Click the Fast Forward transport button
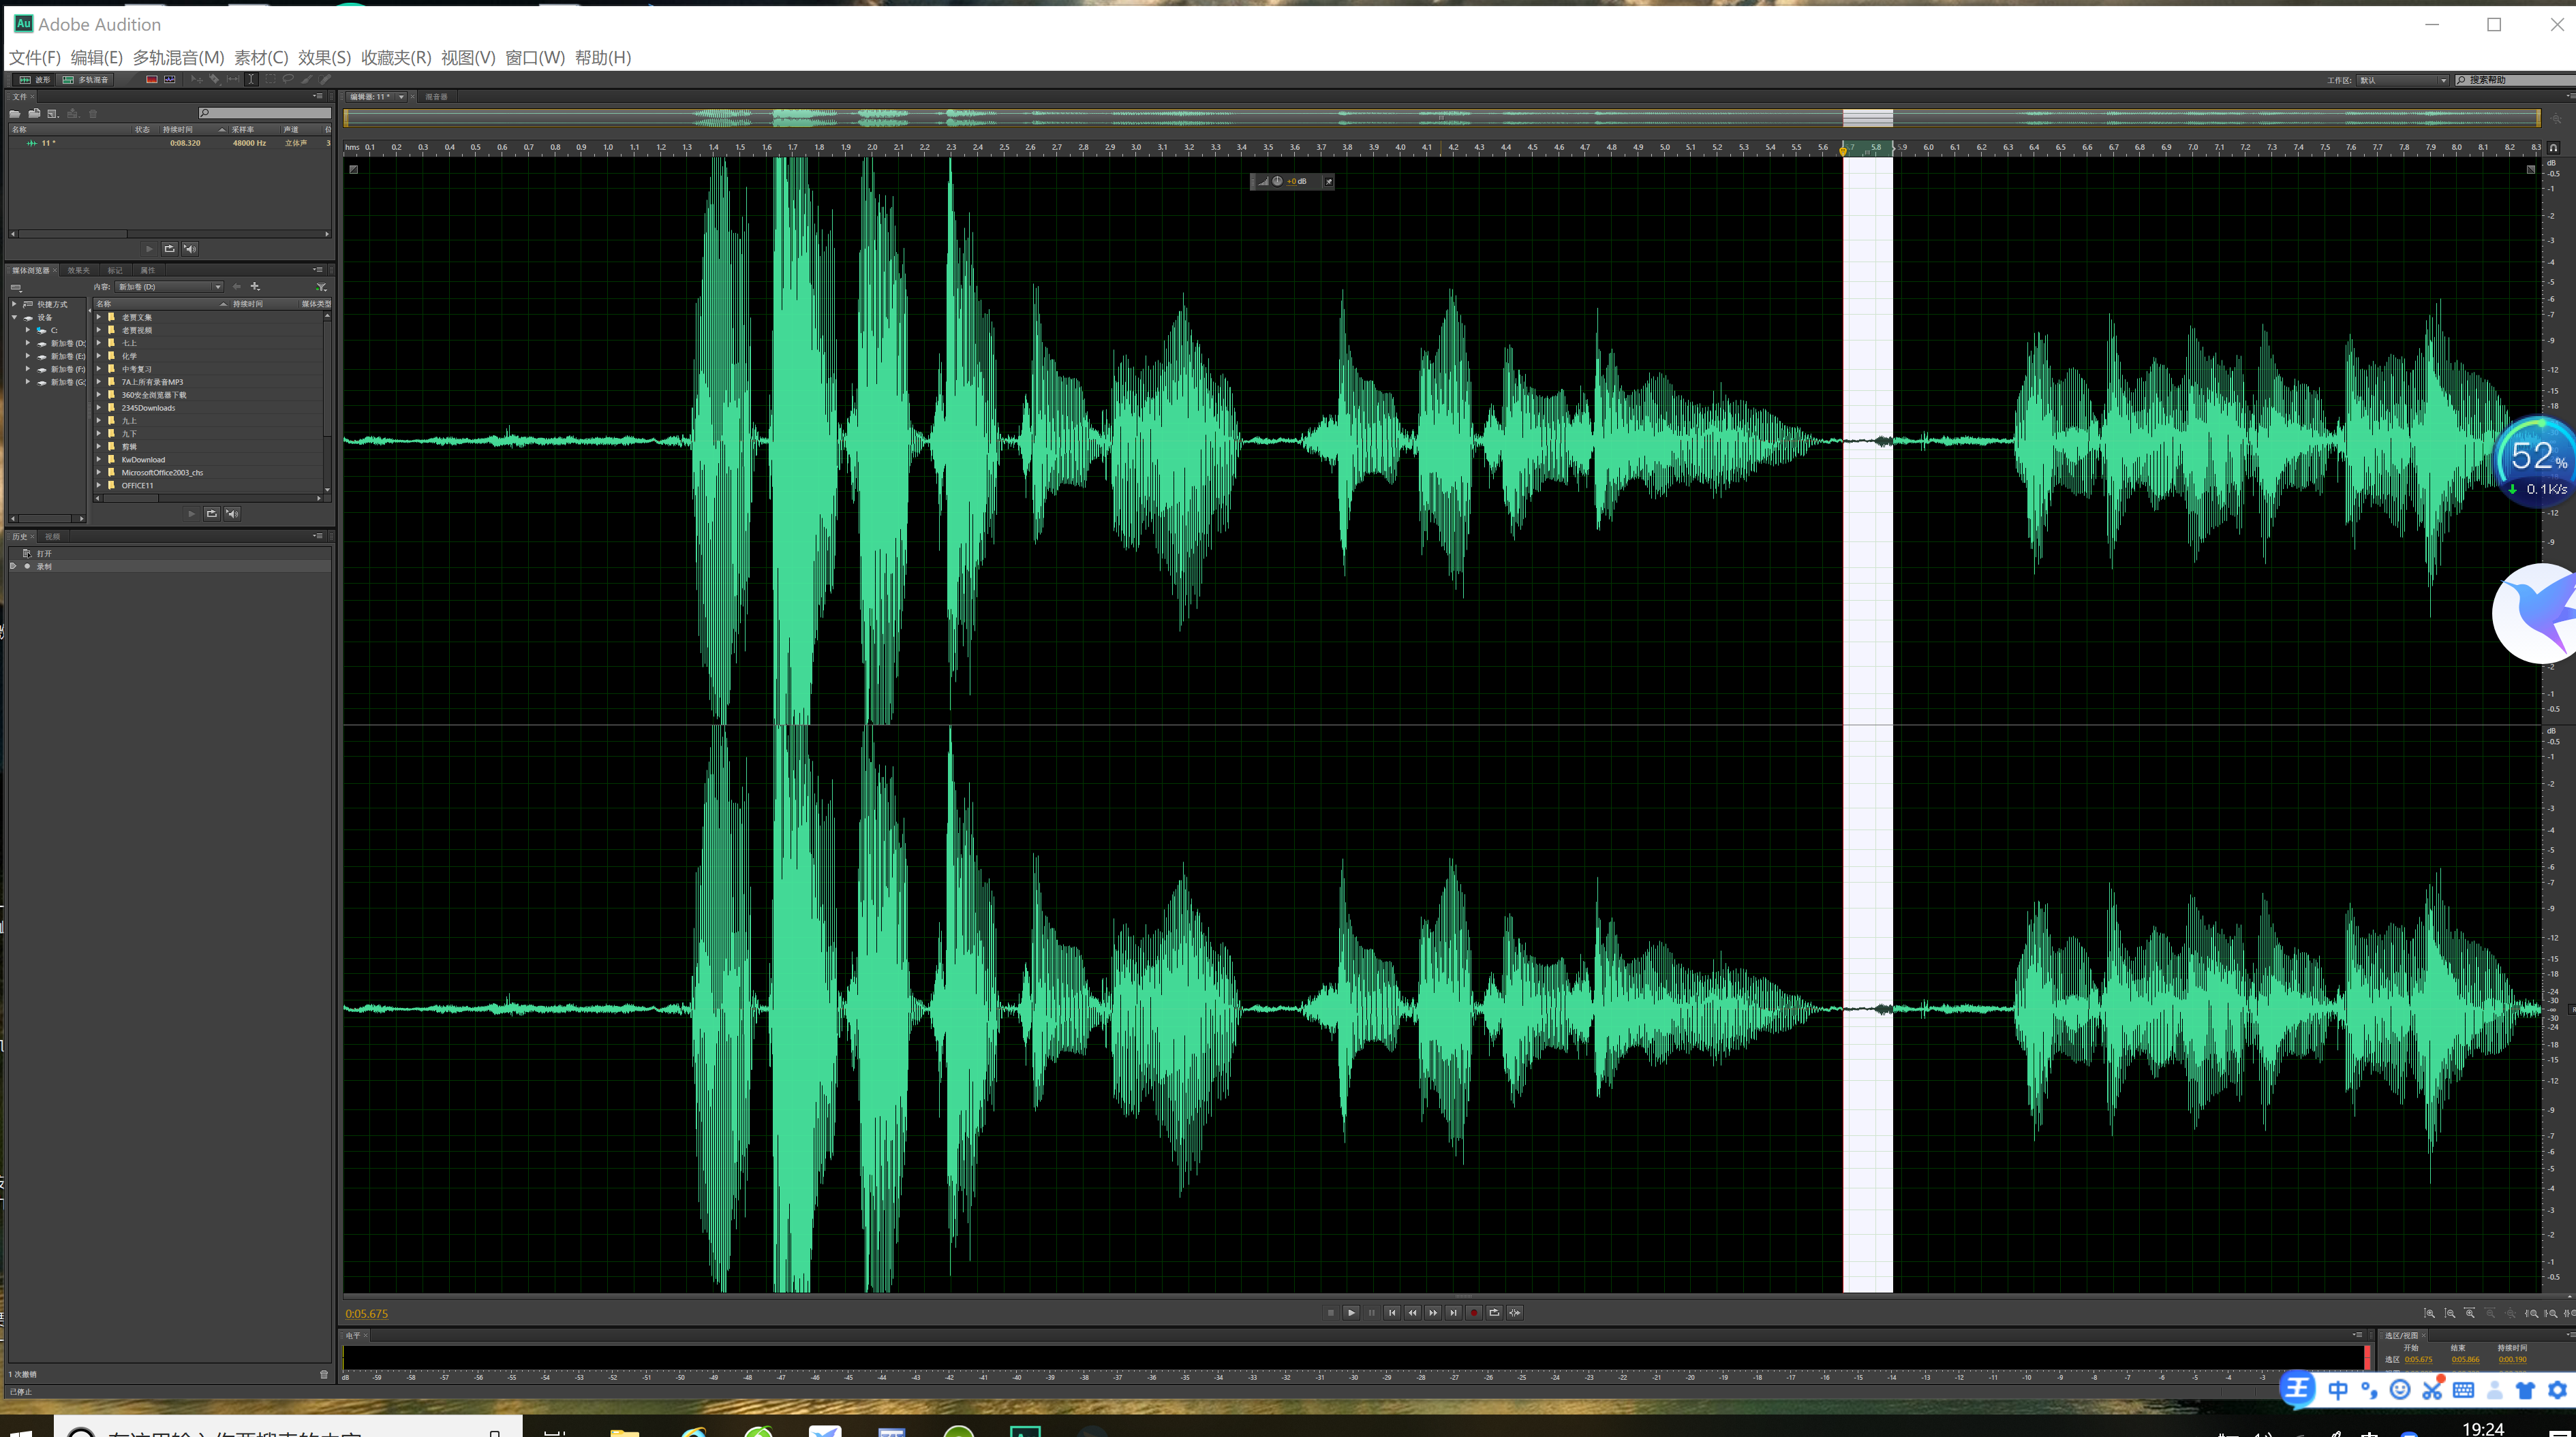The width and height of the screenshot is (2576, 1437). click(x=1433, y=1313)
